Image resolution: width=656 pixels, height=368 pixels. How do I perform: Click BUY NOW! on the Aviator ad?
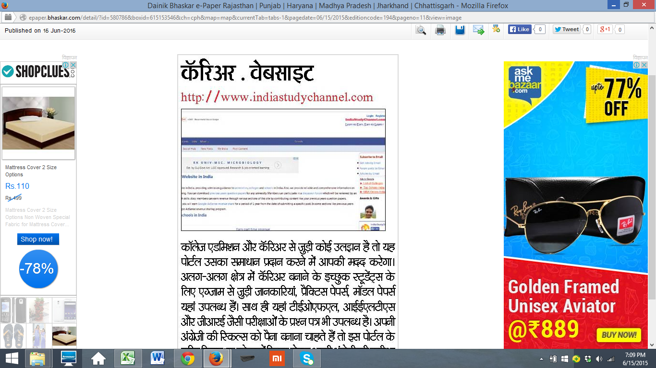[619, 334]
